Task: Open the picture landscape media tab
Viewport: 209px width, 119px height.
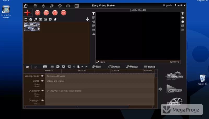Action: pyautogui.click(x=45, y=19)
